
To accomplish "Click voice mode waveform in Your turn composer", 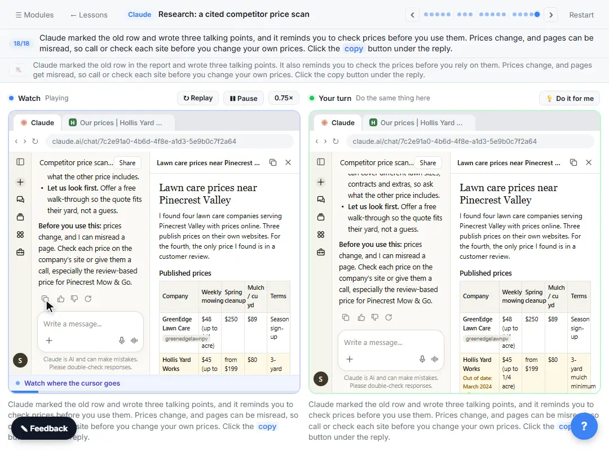I will pos(435,359).
